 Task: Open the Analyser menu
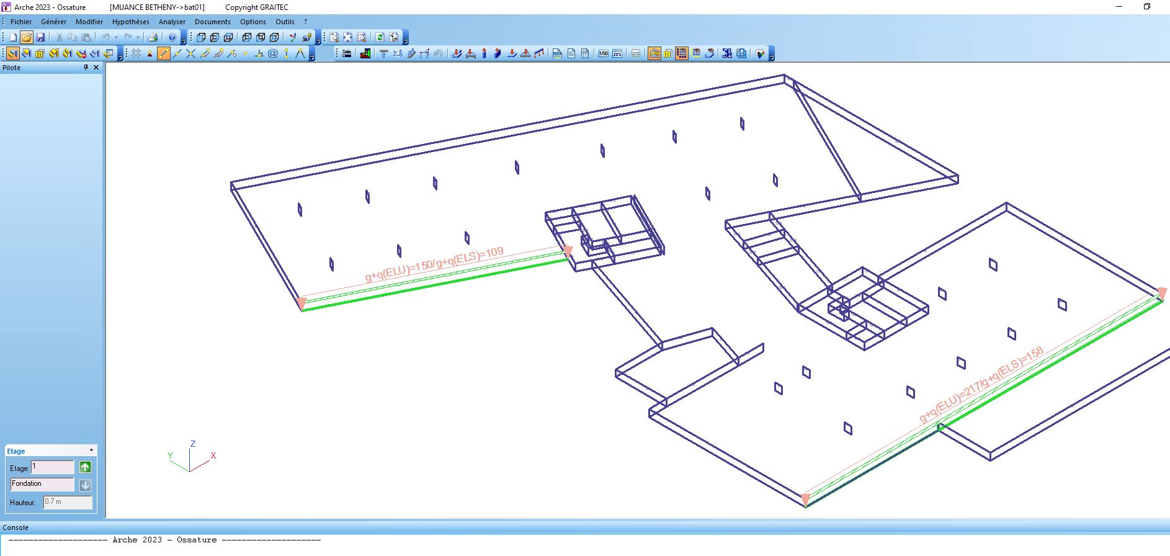(x=172, y=22)
